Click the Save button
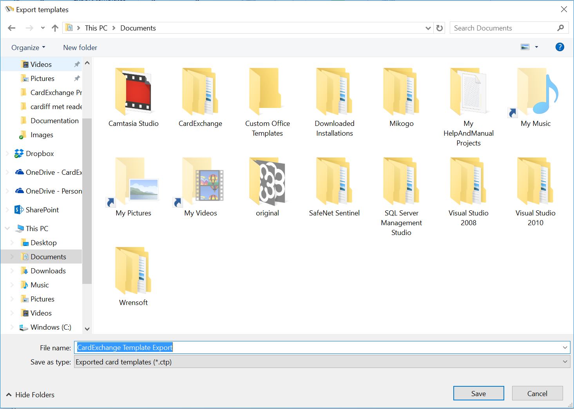The width and height of the screenshot is (574, 409). pos(478,393)
